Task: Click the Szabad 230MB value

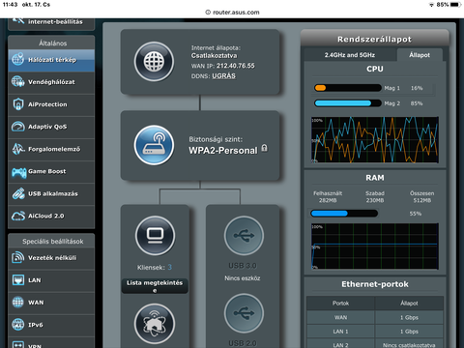Action: click(x=375, y=200)
